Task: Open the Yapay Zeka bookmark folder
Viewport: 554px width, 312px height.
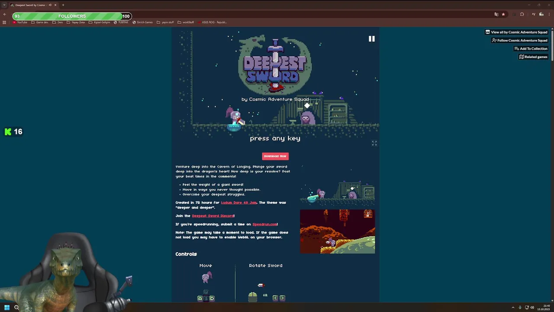Action: click(76, 22)
